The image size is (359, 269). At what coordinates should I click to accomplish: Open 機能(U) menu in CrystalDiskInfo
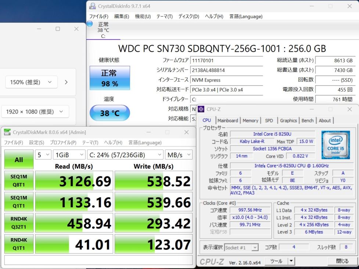[x=143, y=17]
